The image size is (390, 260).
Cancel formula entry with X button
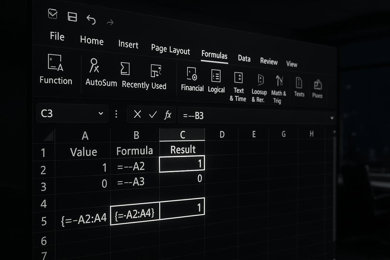(137, 114)
